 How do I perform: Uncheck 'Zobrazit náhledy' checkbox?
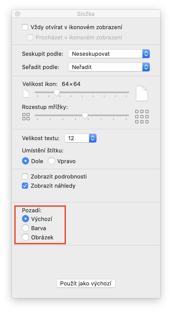25,186
